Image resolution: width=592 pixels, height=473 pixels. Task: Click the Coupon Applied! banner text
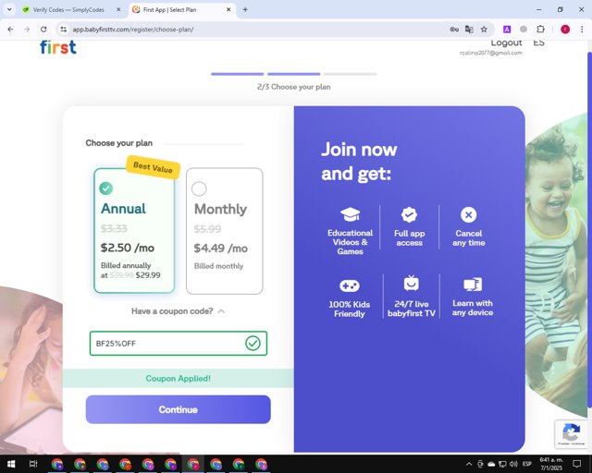point(179,379)
